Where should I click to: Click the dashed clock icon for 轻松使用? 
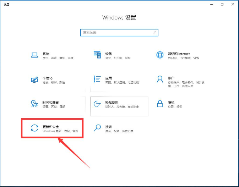(x=97, y=104)
